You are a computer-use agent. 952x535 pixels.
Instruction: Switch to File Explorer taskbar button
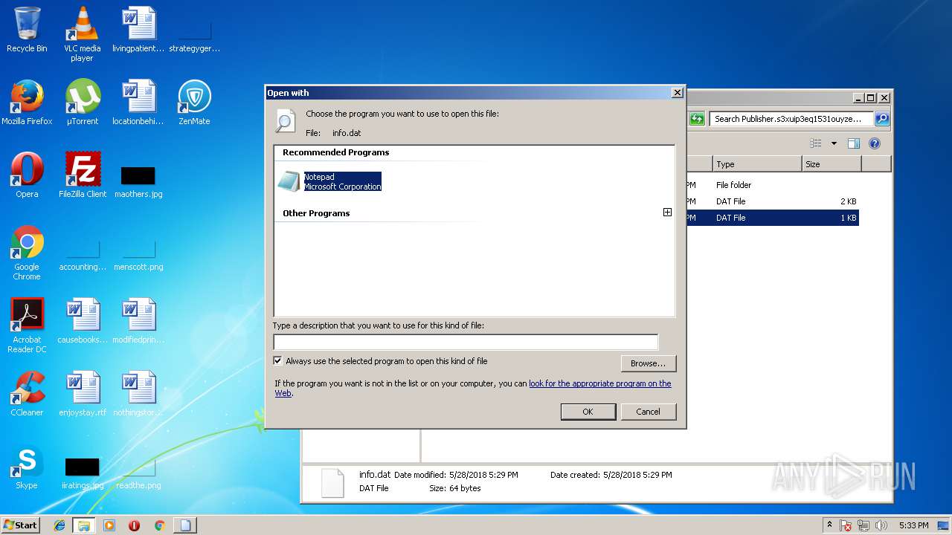point(83,525)
